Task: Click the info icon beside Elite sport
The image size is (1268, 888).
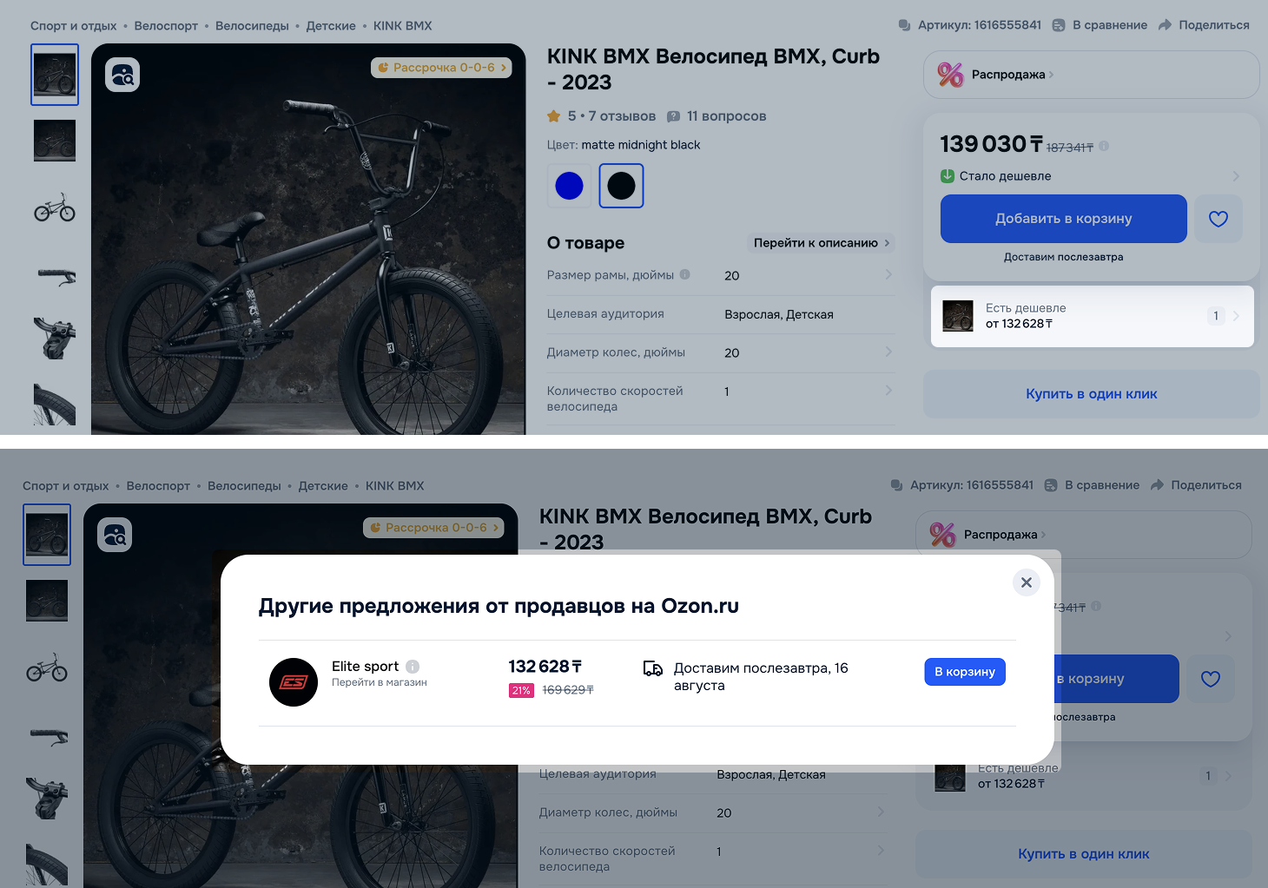Action: point(413,667)
